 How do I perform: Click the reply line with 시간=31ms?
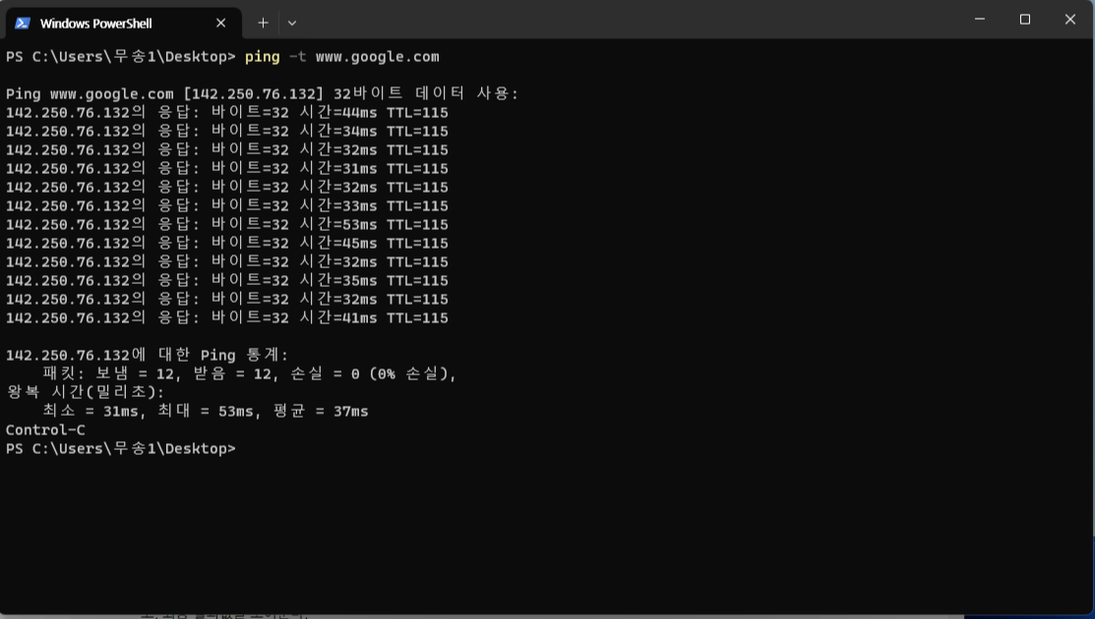coord(227,169)
